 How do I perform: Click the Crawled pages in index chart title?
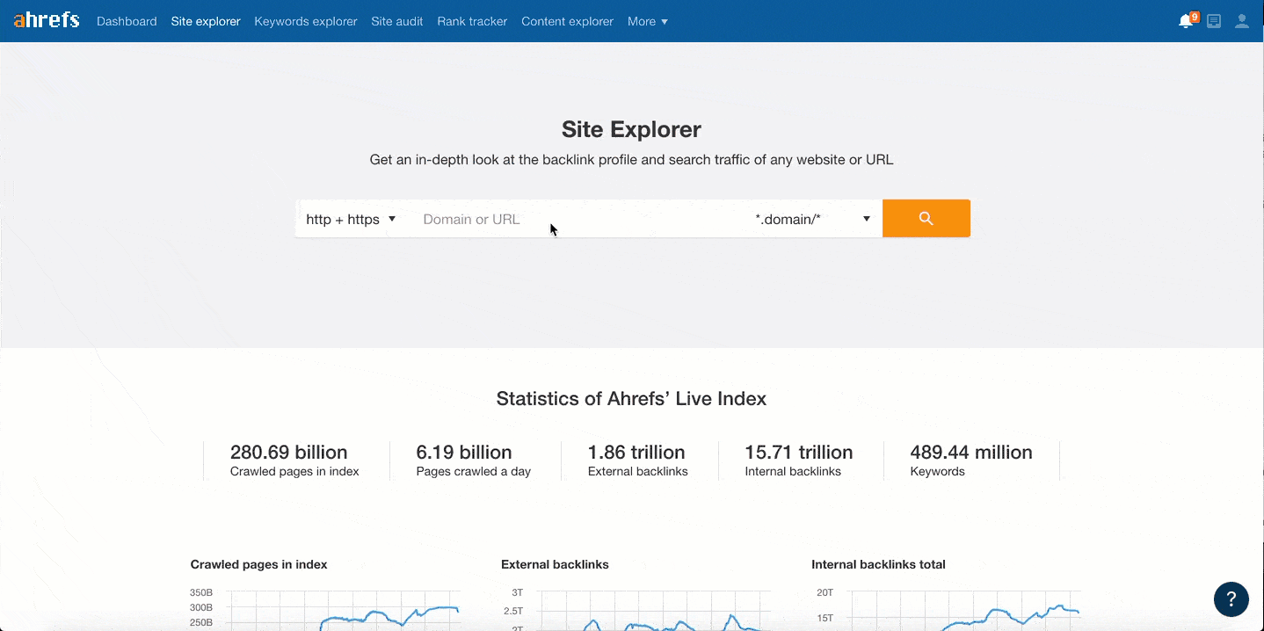tap(258, 564)
